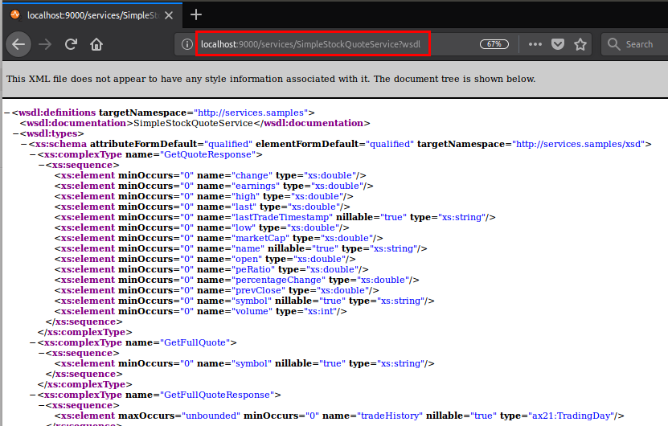668x426 pixels.
Task: Reload the current page
Action: (71, 44)
